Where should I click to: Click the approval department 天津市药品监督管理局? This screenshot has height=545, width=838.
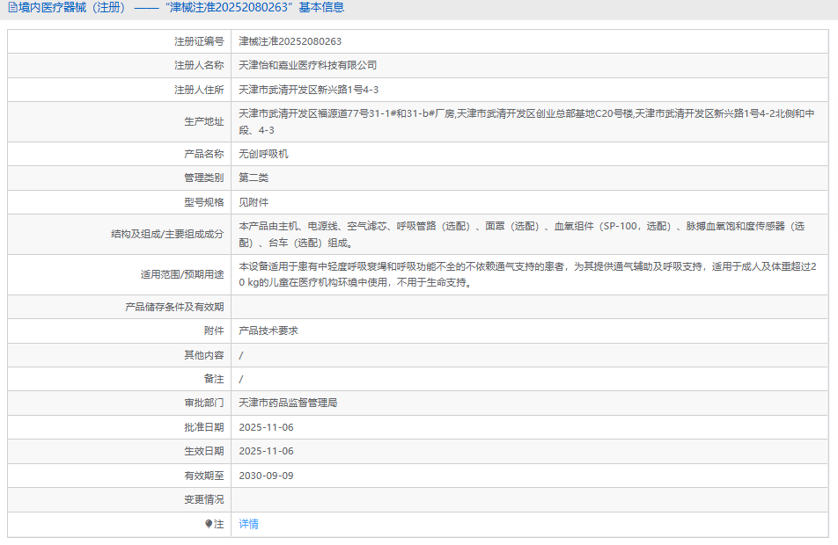[288, 403]
